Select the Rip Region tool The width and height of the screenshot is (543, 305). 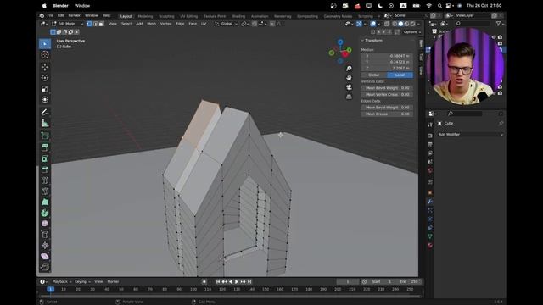coord(45,267)
